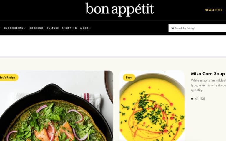
Task: Click the star rating icon
Action: [192, 99]
